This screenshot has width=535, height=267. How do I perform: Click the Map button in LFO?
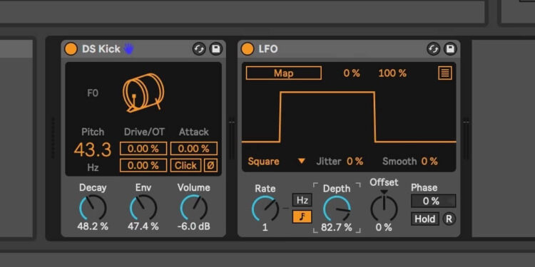tap(283, 73)
